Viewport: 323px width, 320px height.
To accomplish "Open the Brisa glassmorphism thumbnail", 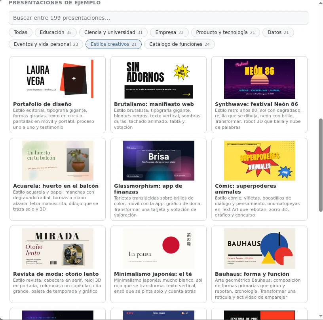I will pyautogui.click(x=159, y=161).
